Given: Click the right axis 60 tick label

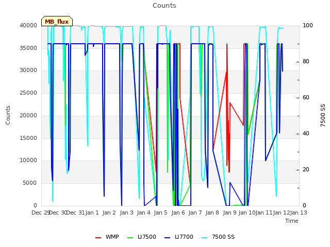Looking at the screenshot, I should [306, 98].
